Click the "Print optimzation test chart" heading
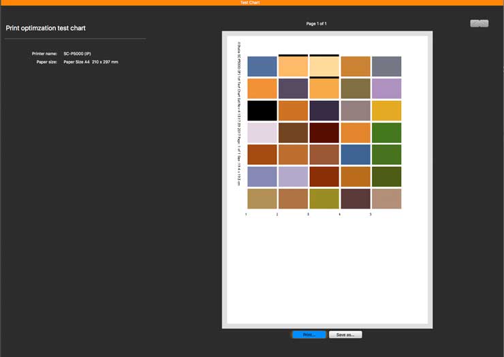 pos(46,28)
